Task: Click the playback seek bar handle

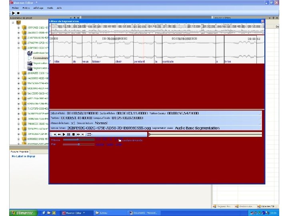Action: [x=149, y=134]
